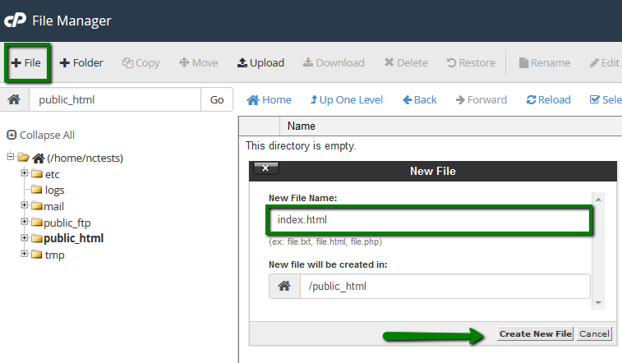Screen dimensions: 622x363
Task: Select the logs folder in tree
Action: click(x=54, y=190)
